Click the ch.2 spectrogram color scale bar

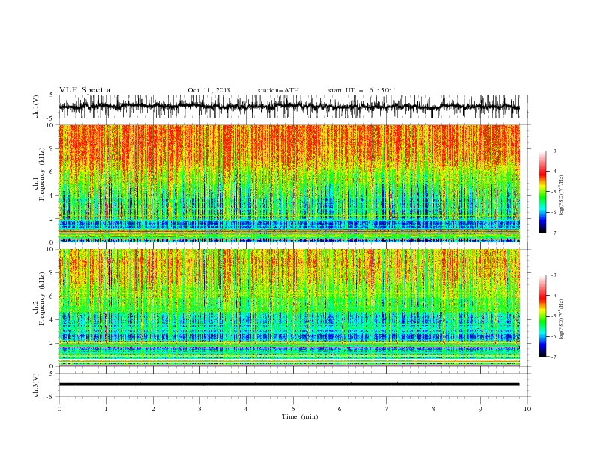(542, 316)
